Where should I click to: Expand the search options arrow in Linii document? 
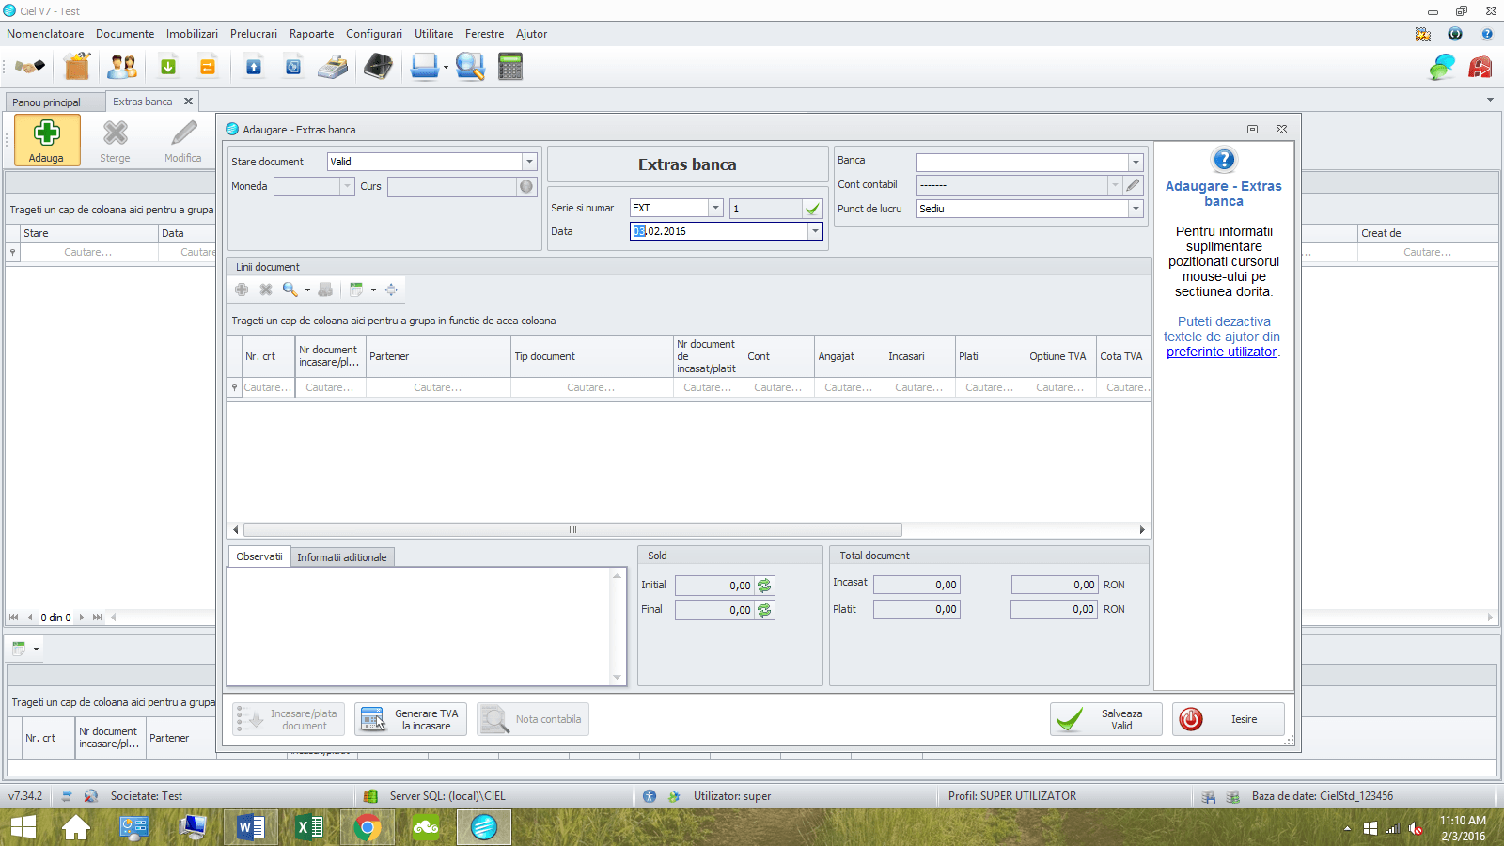point(307,290)
